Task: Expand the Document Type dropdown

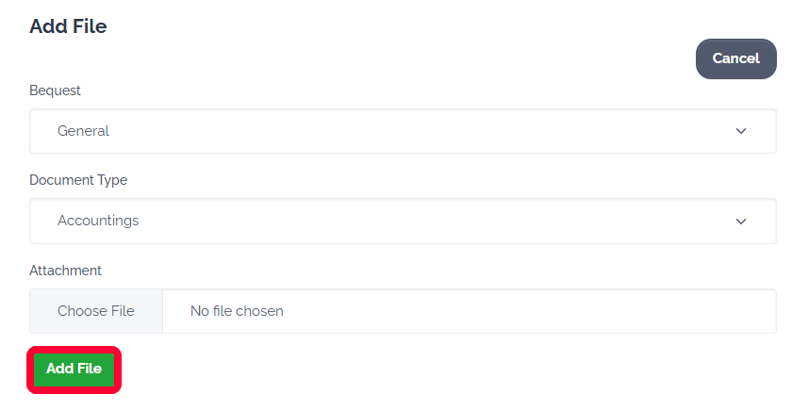Action: pos(403,221)
